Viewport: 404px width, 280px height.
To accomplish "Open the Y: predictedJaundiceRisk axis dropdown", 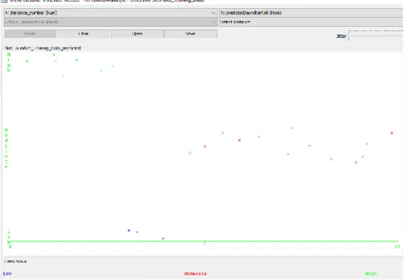I will coord(311,13).
